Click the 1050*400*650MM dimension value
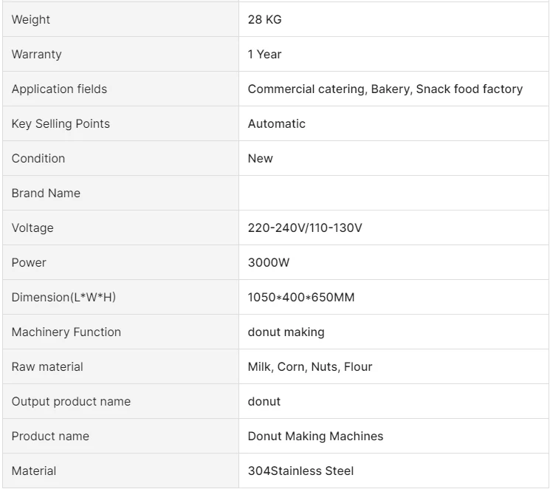This screenshot has width=550, height=489. 301,298
